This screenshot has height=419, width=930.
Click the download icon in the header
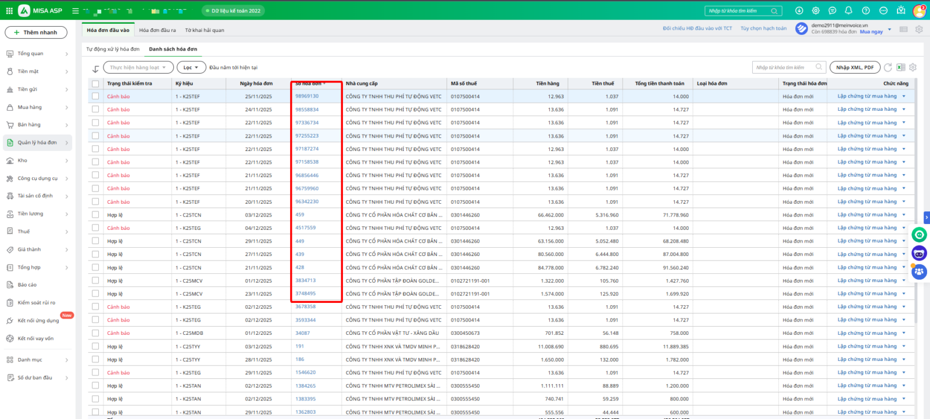click(x=799, y=10)
